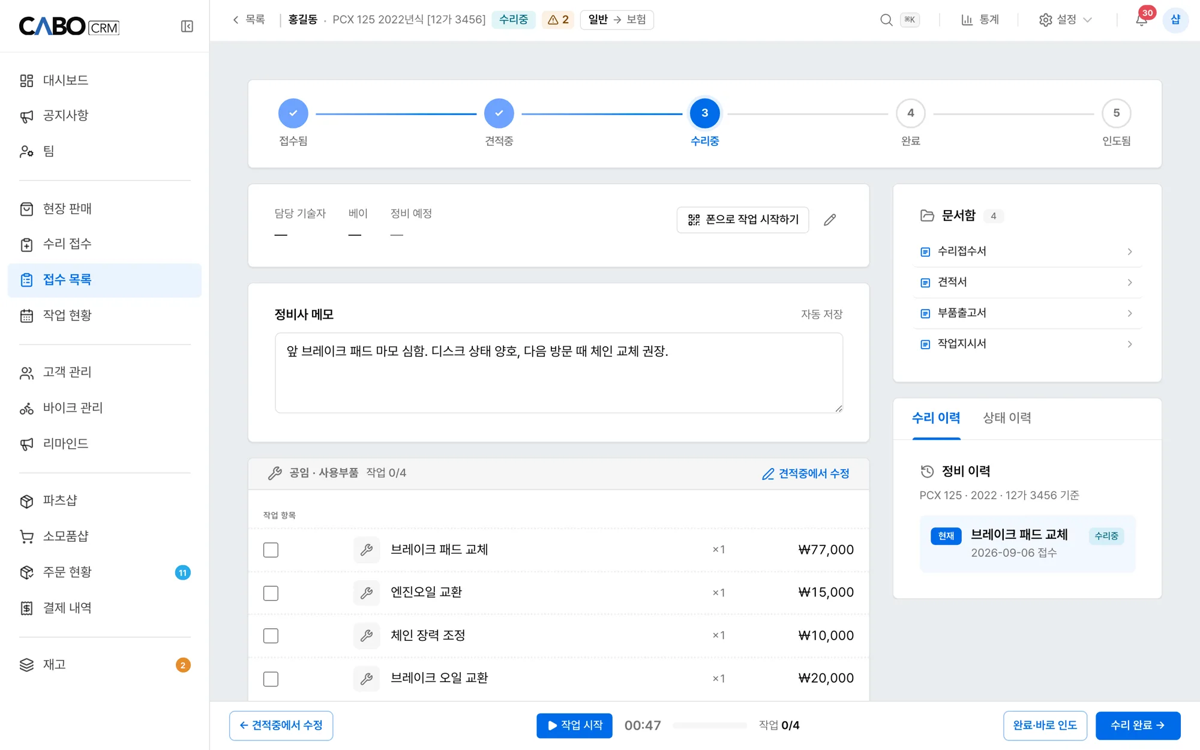This screenshot has height=750, width=1200.
Task: Open 파츠샵 in the sidebar
Action: [104, 501]
